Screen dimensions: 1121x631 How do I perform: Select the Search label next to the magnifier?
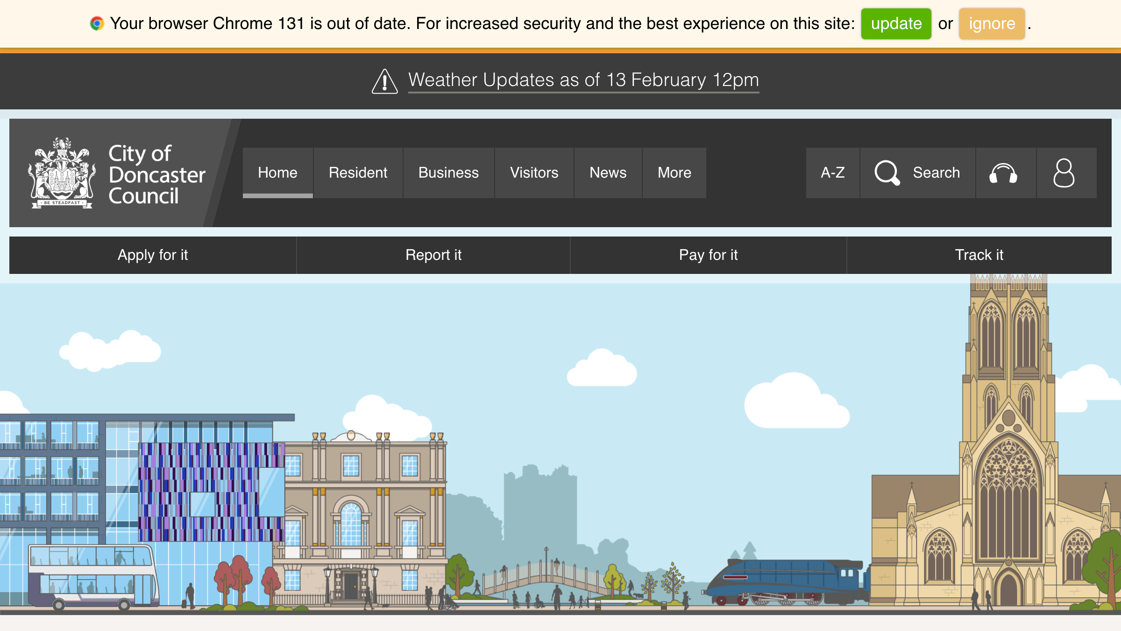[x=936, y=172]
